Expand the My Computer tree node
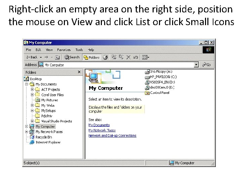Viewport: 242px width, 181px height. (27, 126)
